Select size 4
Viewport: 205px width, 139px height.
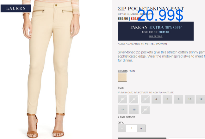click(156, 99)
